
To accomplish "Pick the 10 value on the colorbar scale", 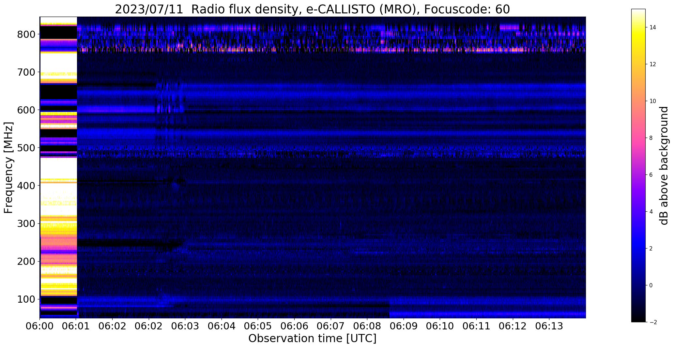I will [x=652, y=101].
